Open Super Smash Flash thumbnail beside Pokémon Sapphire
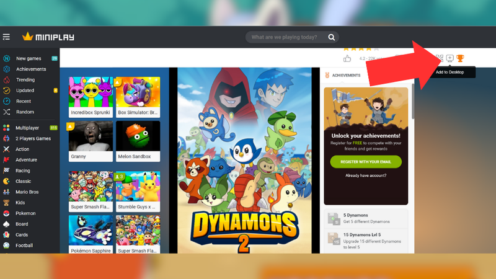Screen dimensions: 496x279 tap(138, 234)
